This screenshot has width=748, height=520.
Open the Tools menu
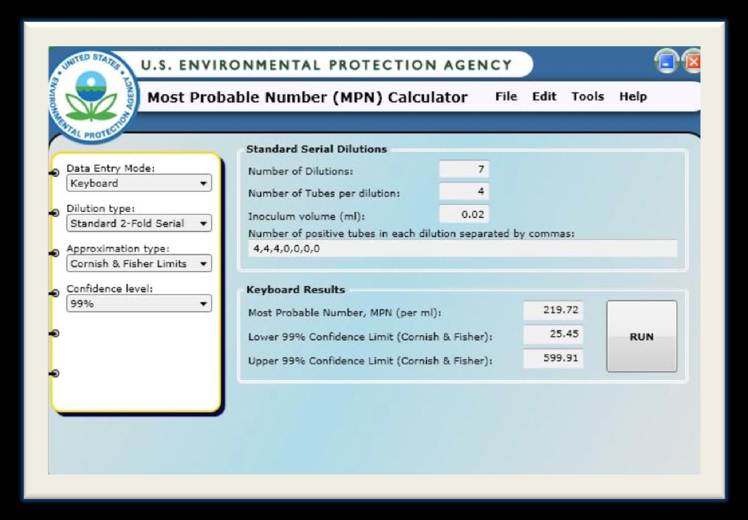coord(588,97)
